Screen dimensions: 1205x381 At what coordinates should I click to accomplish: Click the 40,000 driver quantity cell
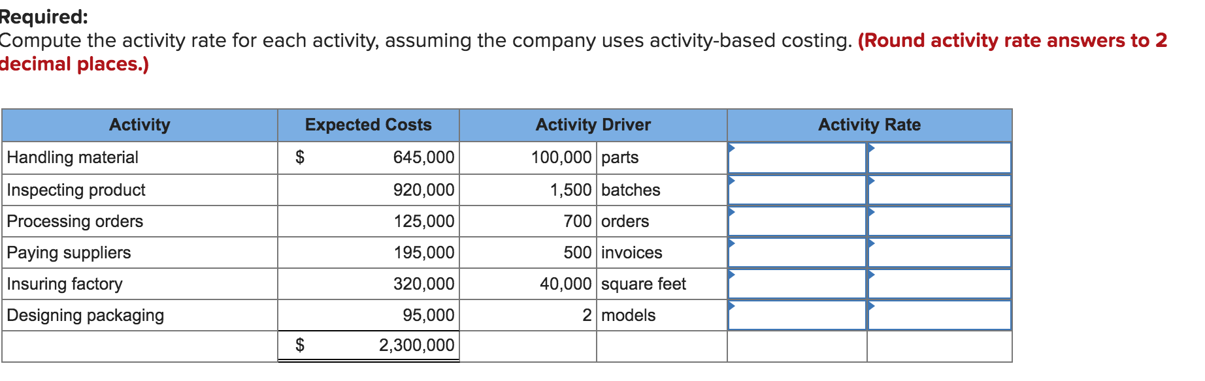coord(528,284)
